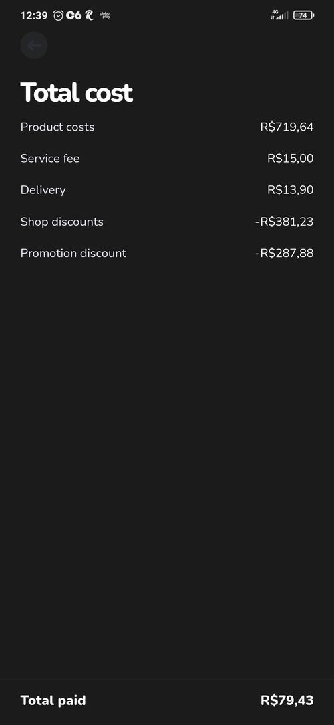This screenshot has height=725, width=334.
Task: Tap the Service fee row label
Action: click(x=50, y=158)
